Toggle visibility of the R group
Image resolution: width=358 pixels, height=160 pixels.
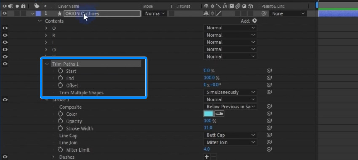click(5, 35)
